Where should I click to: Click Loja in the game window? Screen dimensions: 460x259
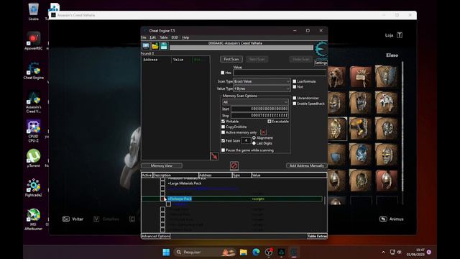tap(394, 35)
